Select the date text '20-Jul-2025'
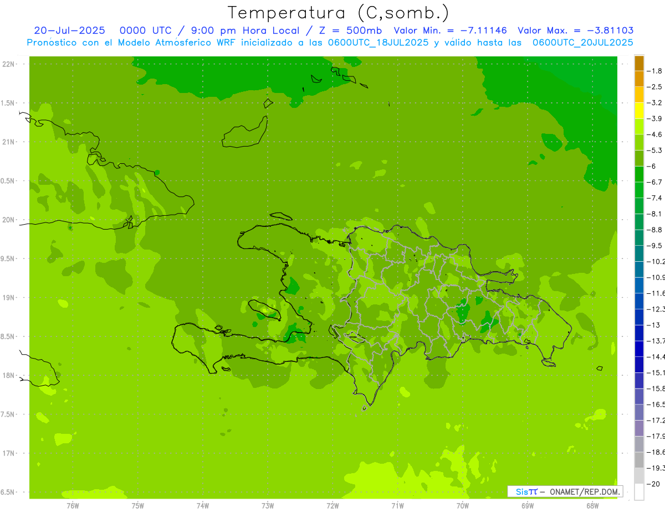The width and height of the screenshot is (665, 513). (69, 30)
